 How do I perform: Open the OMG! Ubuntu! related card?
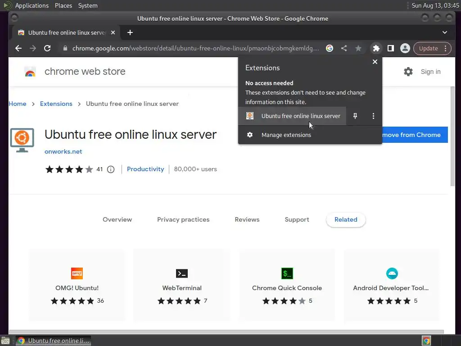tap(77, 285)
